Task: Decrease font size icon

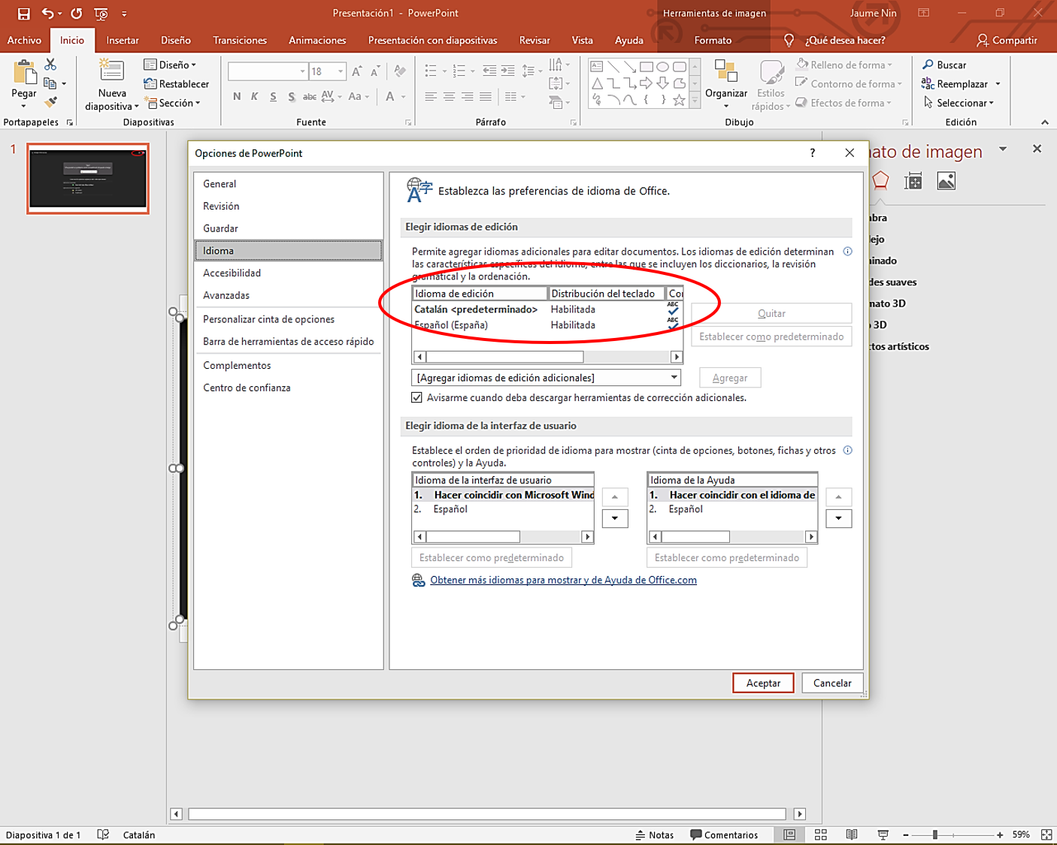Action: click(375, 71)
